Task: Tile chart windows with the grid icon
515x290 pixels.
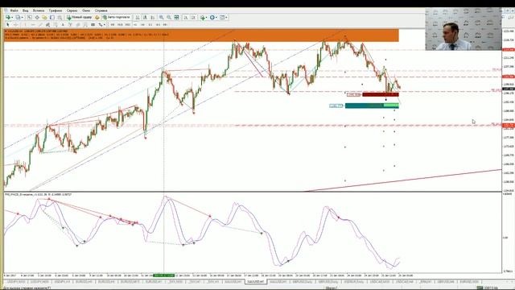Action: (176, 17)
